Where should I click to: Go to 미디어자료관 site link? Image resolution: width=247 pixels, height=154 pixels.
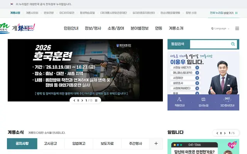point(67,13)
